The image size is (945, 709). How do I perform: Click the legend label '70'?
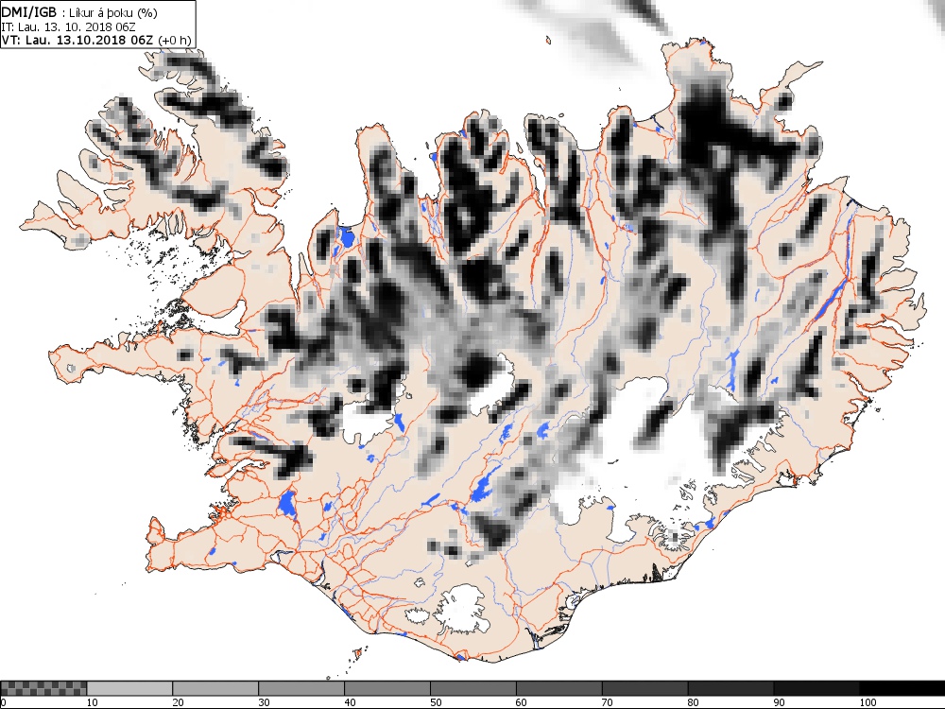608,702
